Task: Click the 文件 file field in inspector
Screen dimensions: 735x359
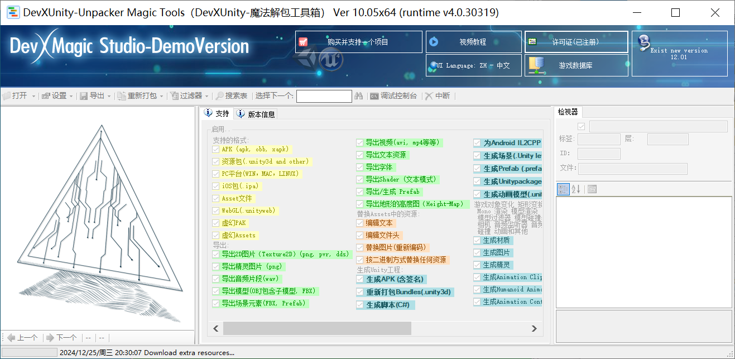Action: (633, 169)
